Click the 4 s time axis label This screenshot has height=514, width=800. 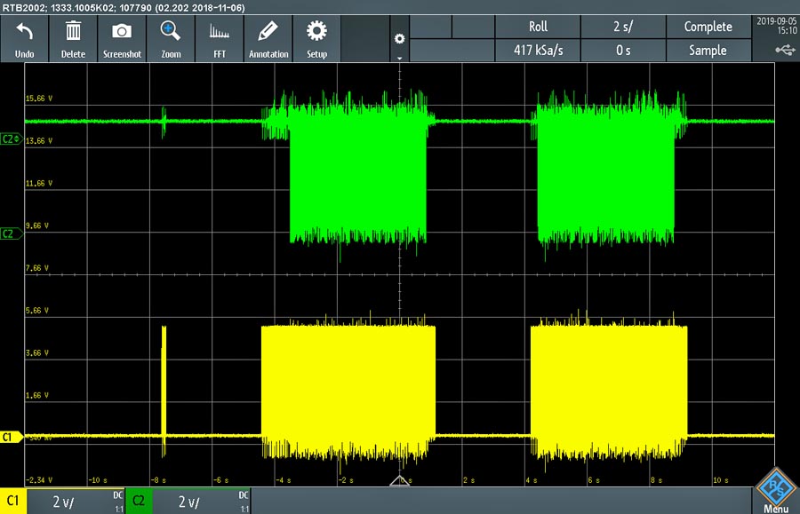pos(532,480)
